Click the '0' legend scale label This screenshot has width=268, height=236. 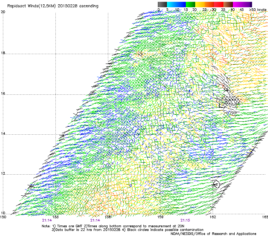159,10
